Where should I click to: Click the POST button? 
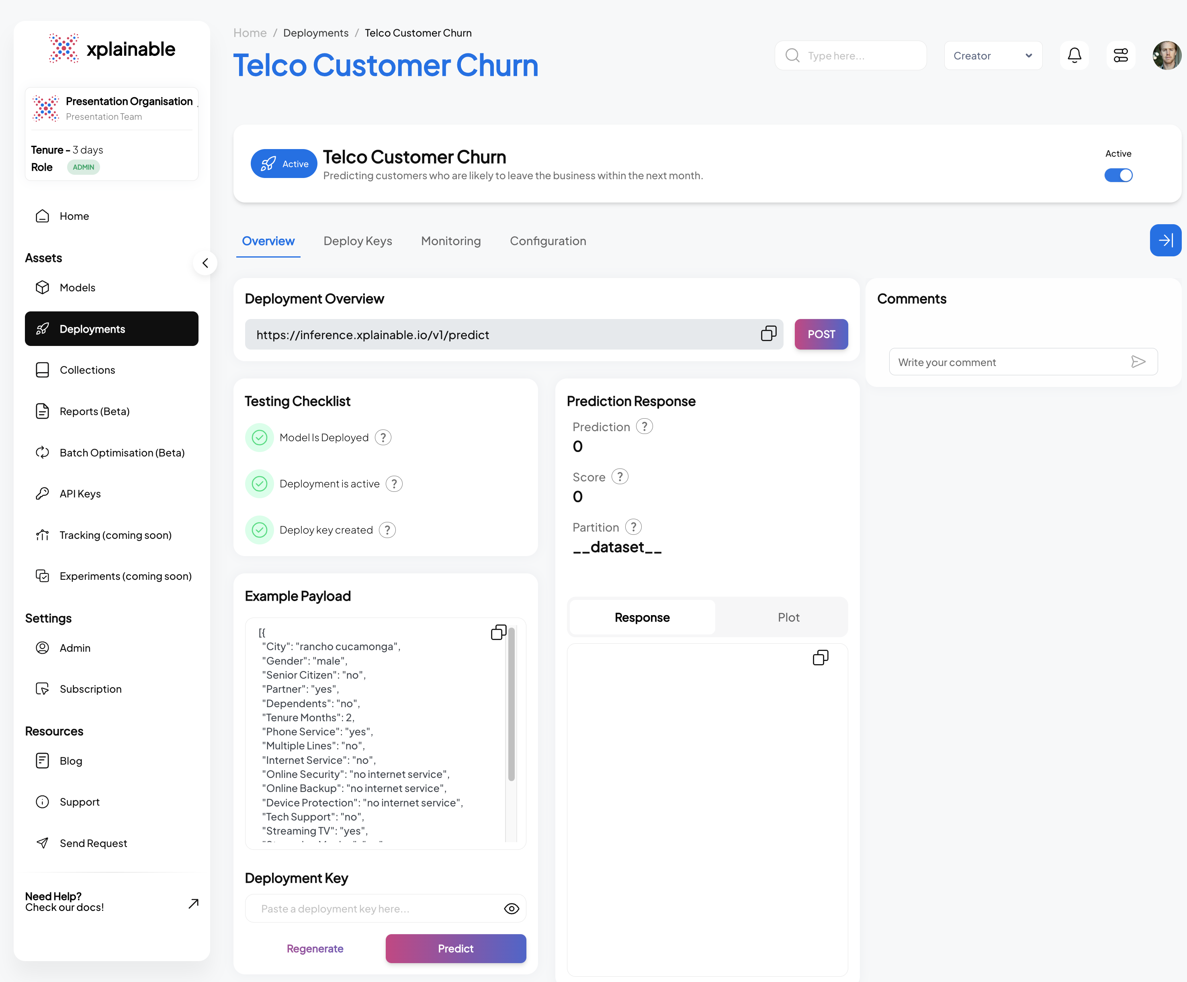click(821, 334)
